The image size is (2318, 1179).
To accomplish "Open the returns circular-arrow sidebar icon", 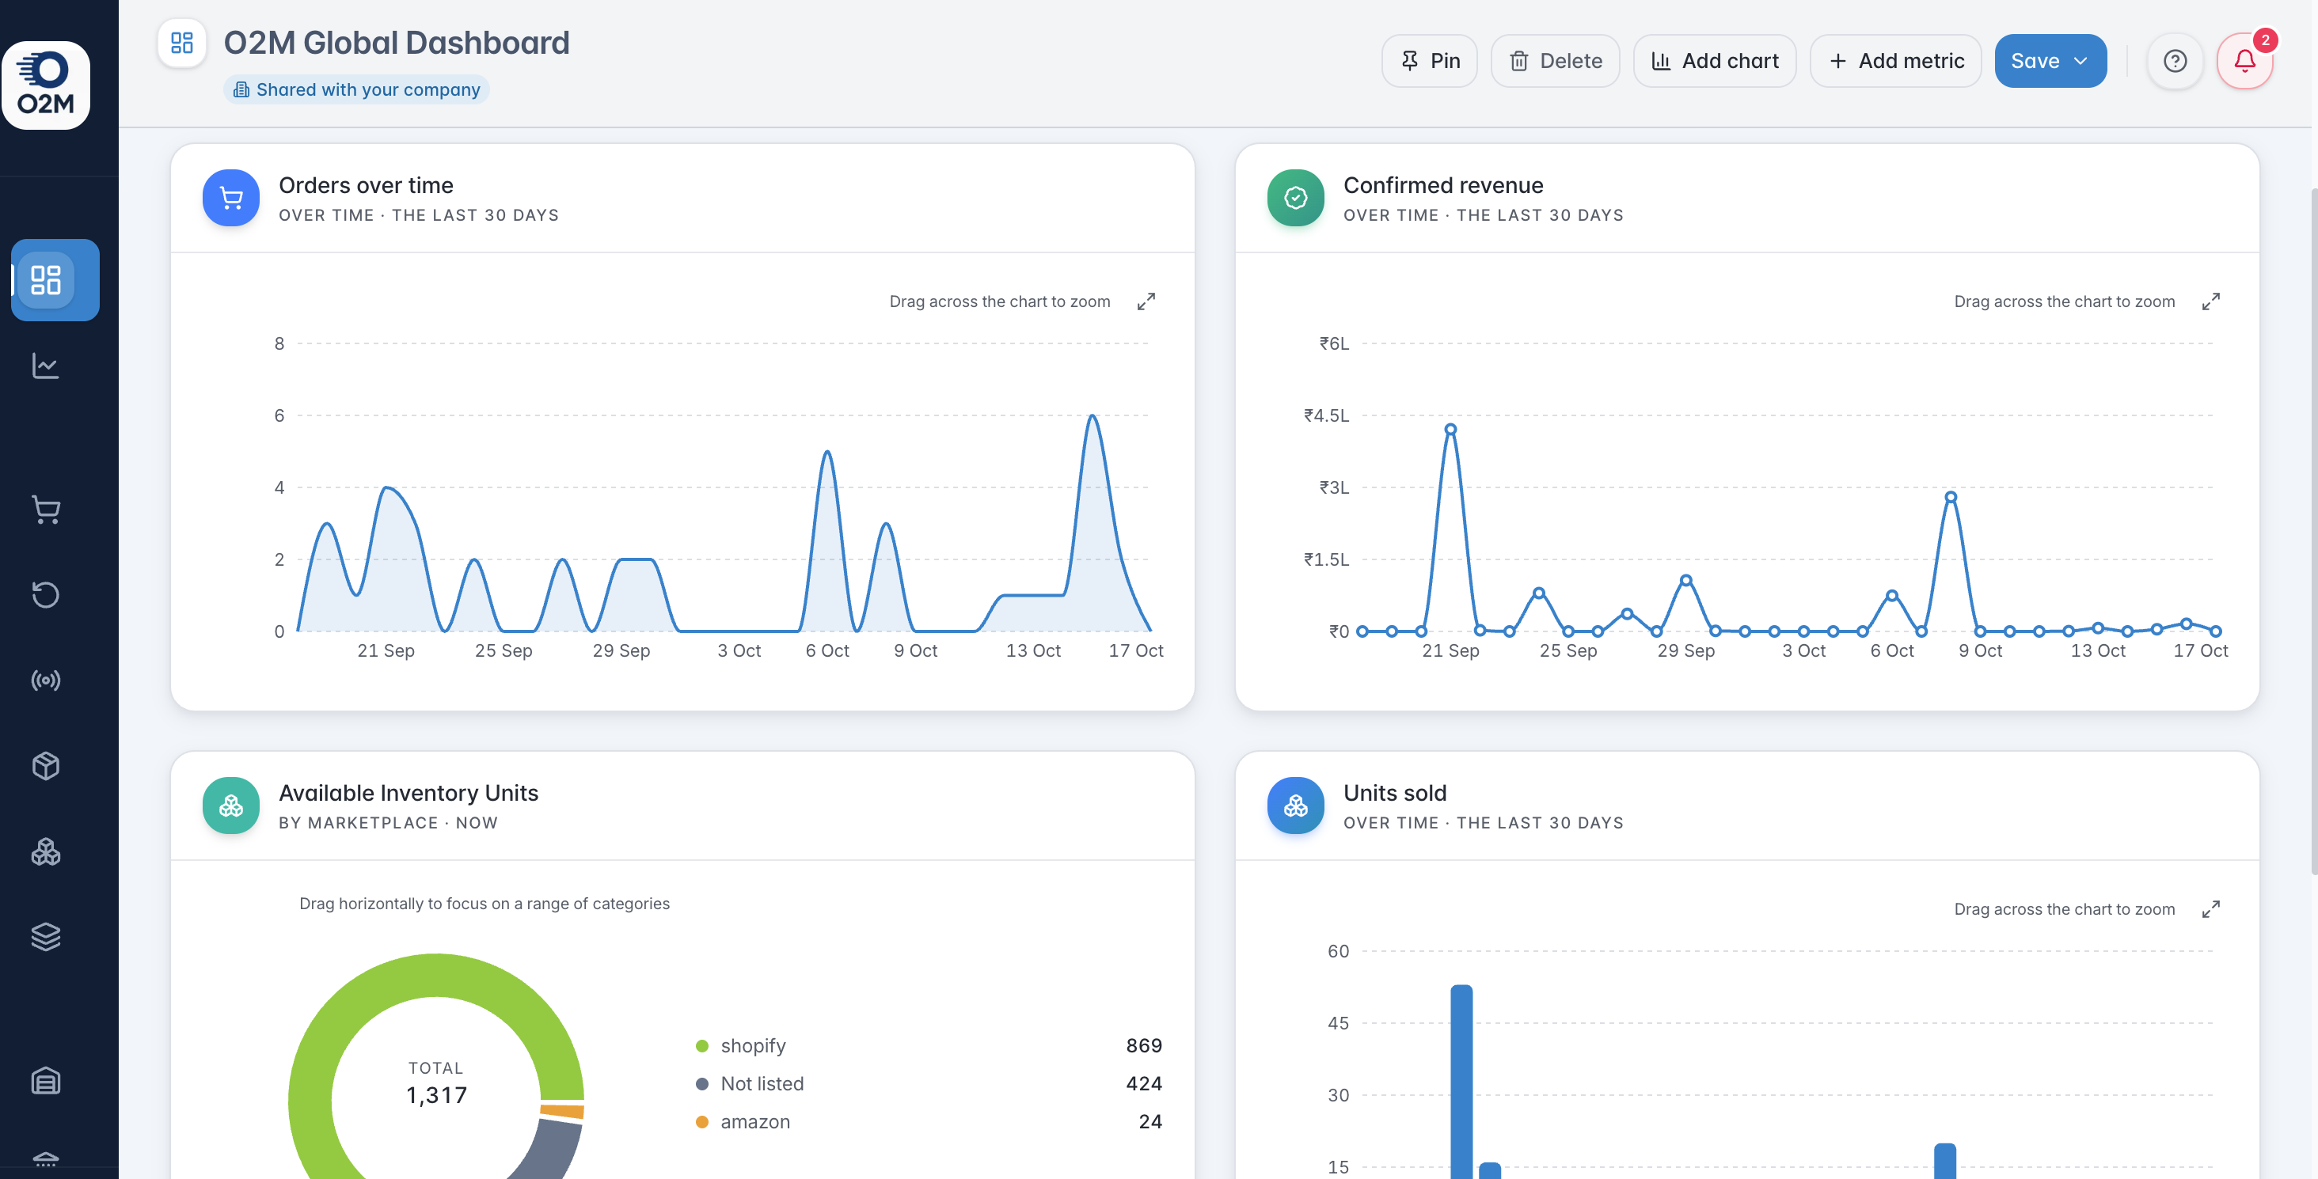I will tap(46, 594).
